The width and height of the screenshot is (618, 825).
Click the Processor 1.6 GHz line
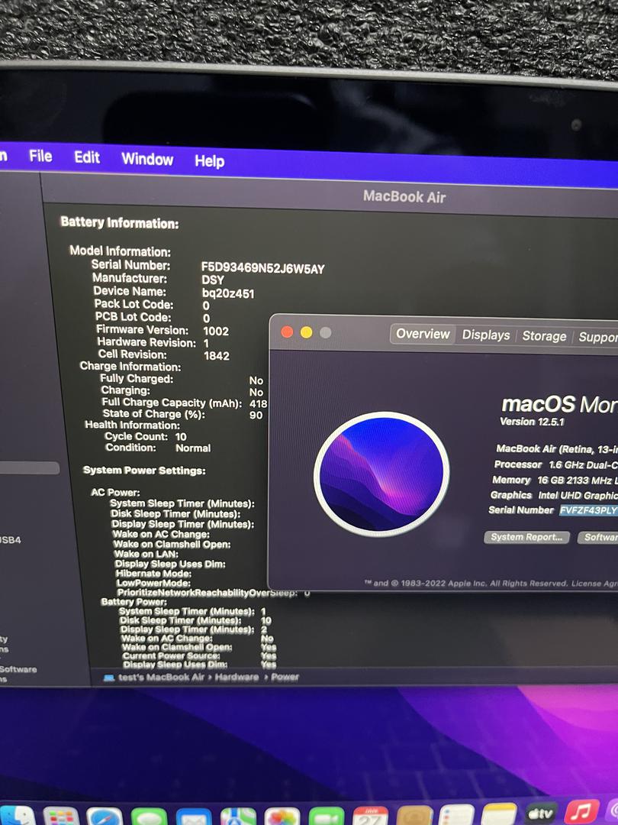(x=556, y=464)
